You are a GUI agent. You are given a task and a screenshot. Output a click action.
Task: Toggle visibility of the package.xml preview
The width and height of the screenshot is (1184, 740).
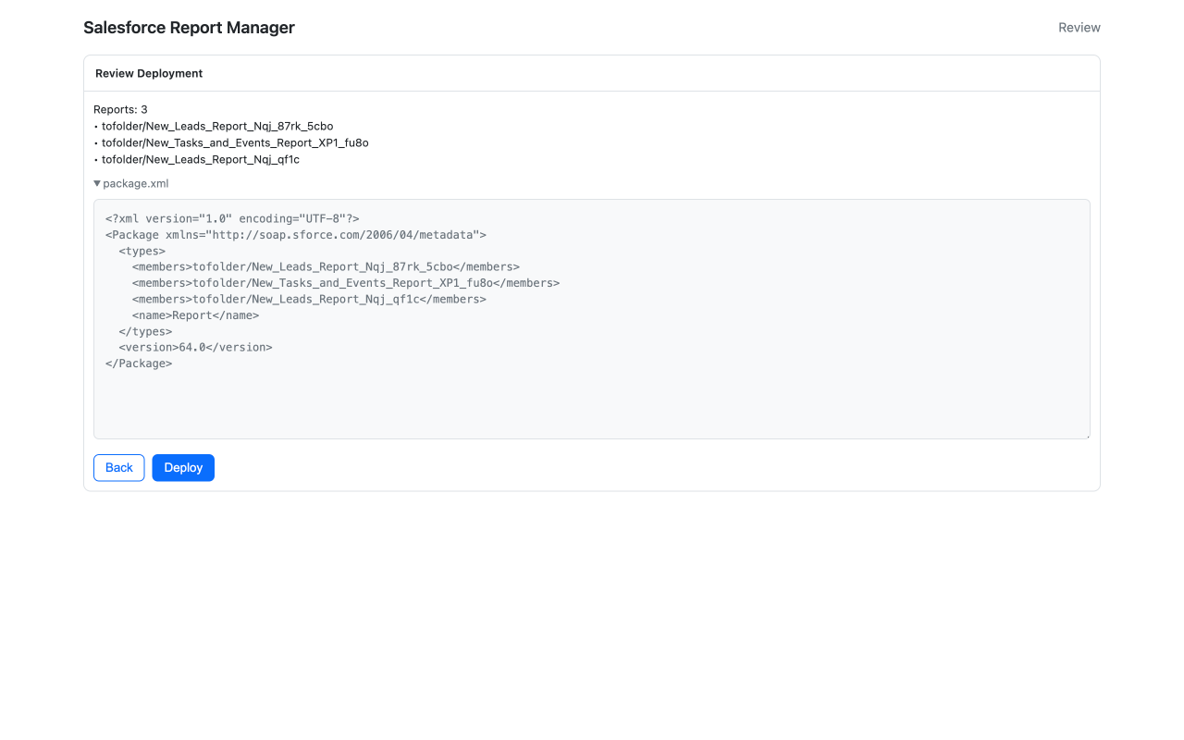(130, 183)
